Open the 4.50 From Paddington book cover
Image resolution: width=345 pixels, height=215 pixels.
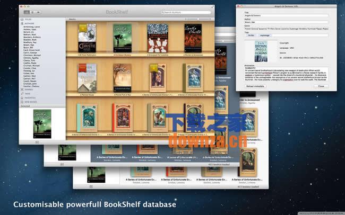(87, 38)
